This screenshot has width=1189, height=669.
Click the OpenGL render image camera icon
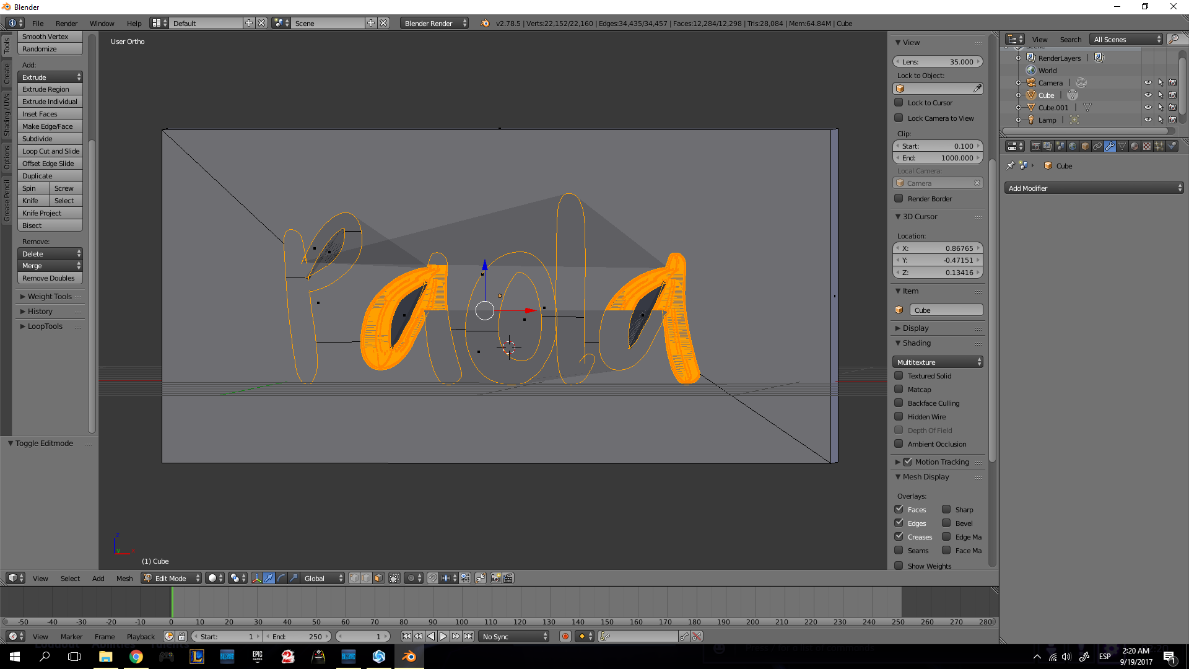coord(495,578)
